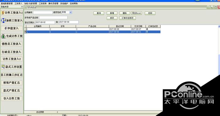The image size is (220, 116).
Task: Sort by the 订单完成否 column header
Action: coord(153,26)
